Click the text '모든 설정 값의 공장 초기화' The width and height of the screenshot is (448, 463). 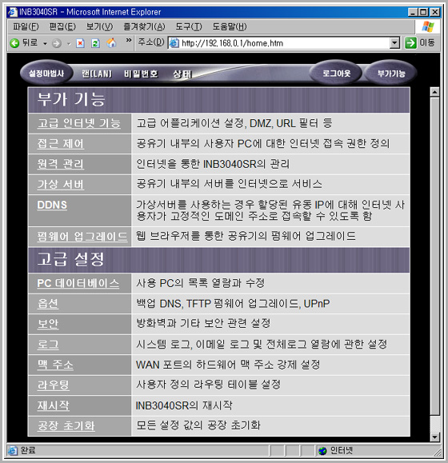click(x=198, y=425)
